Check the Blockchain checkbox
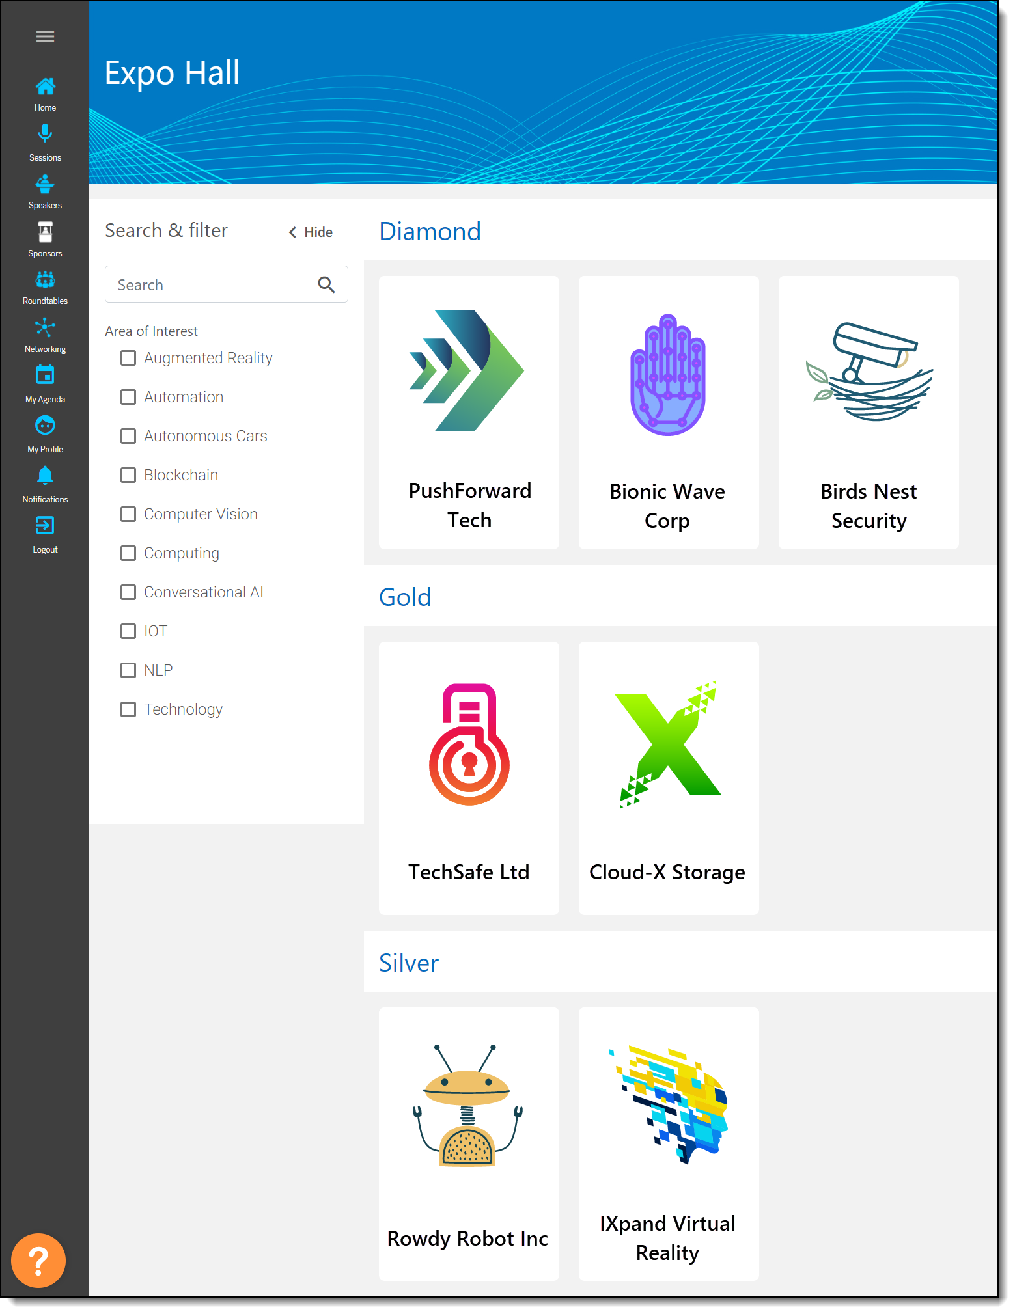 [128, 475]
